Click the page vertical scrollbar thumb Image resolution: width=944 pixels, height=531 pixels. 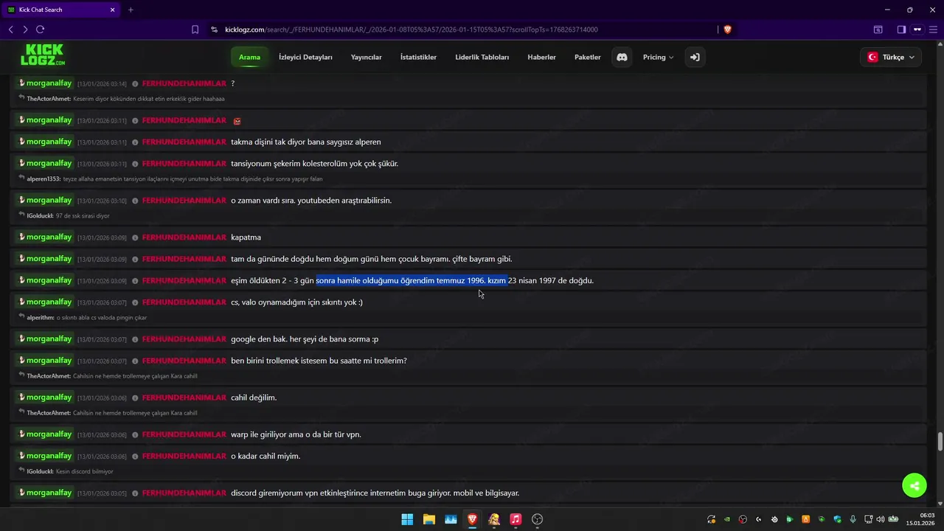940,442
